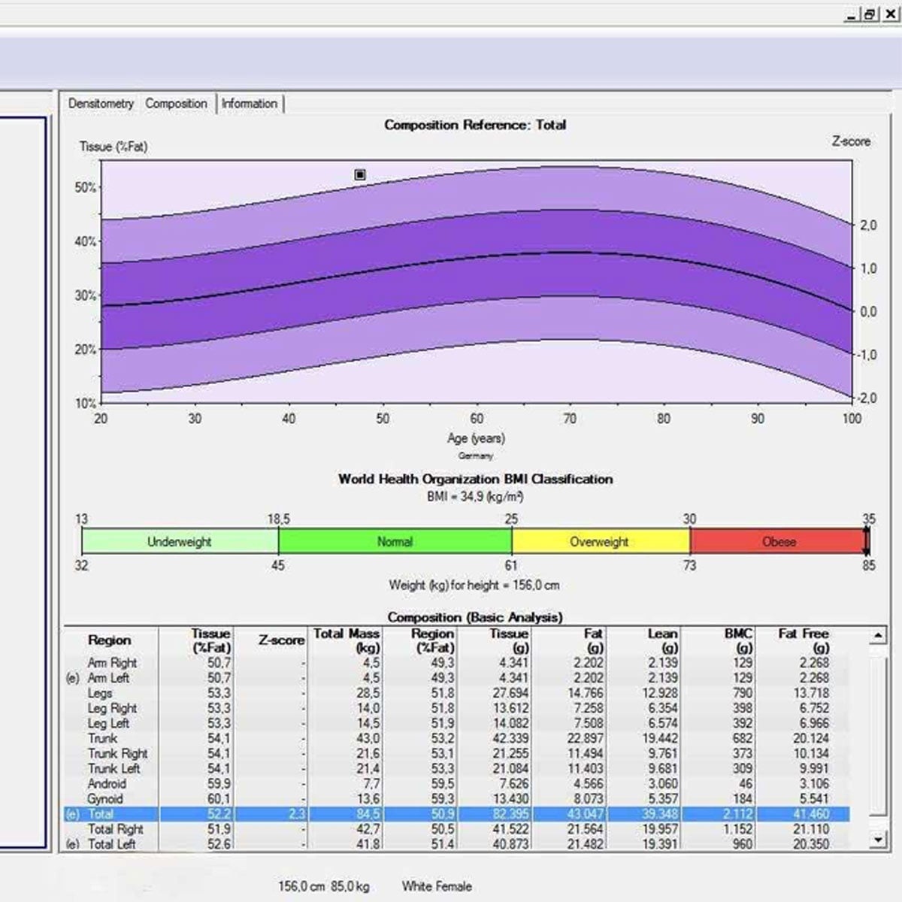902x902 pixels.
Task: Click the patient data point marker on chart
Action: (x=360, y=174)
